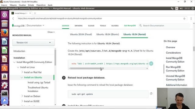Viewport: 195px width, 109px height.
Task: Collapse Install MongoDB Community Edition tree node
Action: click(14, 62)
